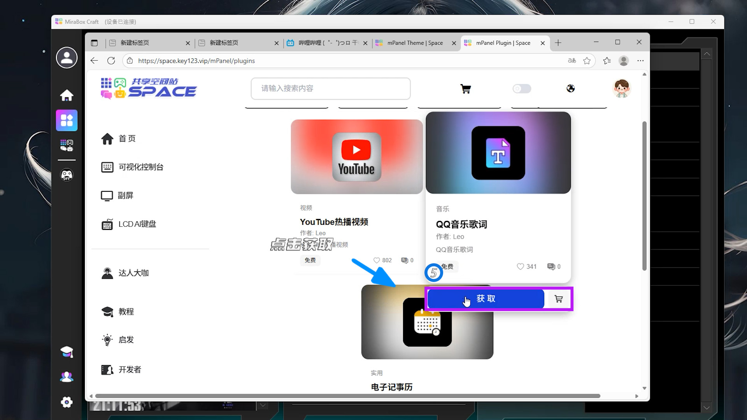
Task: Click the 作者: Leo text under QQ音乐歌词
Action: [450, 237]
